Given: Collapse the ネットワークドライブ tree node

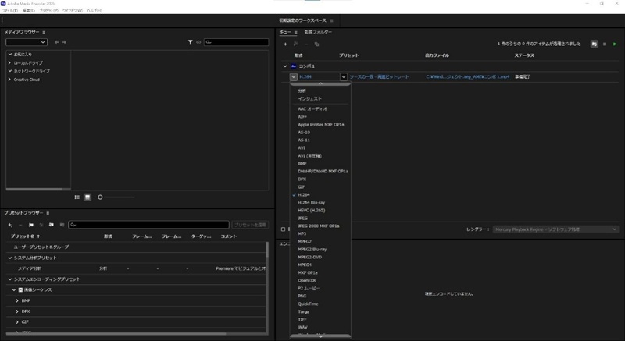Looking at the screenshot, I should click(x=10, y=71).
